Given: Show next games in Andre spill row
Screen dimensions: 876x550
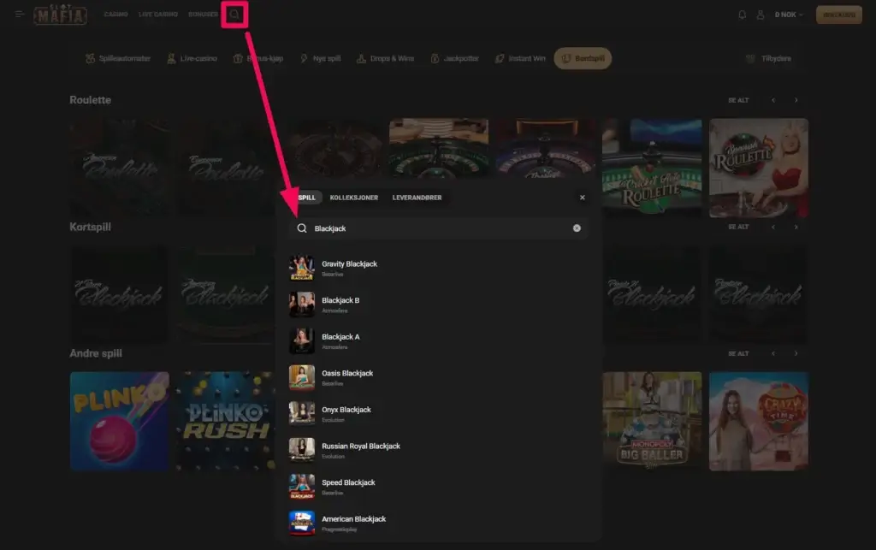Looking at the screenshot, I should [x=796, y=353].
